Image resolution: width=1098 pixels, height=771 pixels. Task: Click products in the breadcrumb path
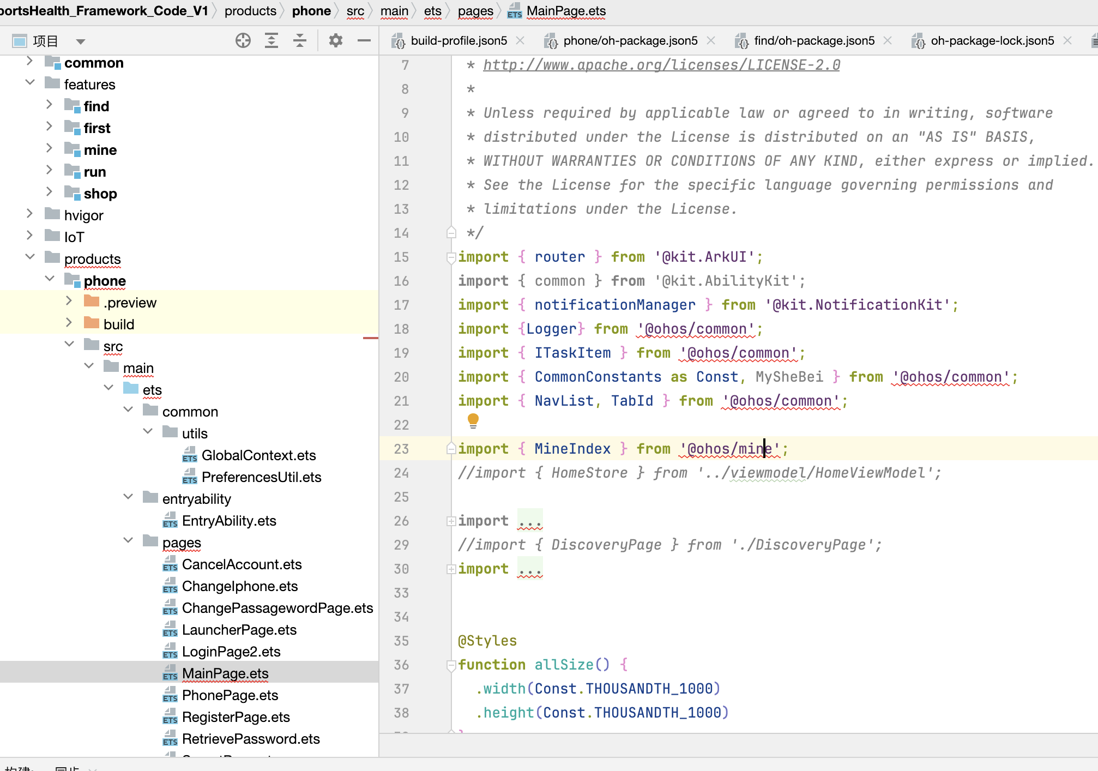point(250,11)
